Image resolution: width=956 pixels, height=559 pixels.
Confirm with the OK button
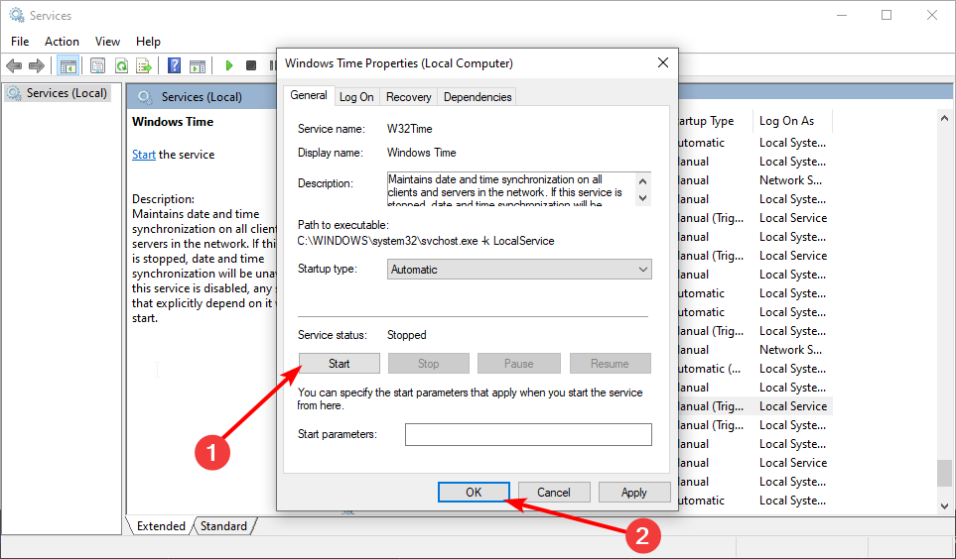474,492
